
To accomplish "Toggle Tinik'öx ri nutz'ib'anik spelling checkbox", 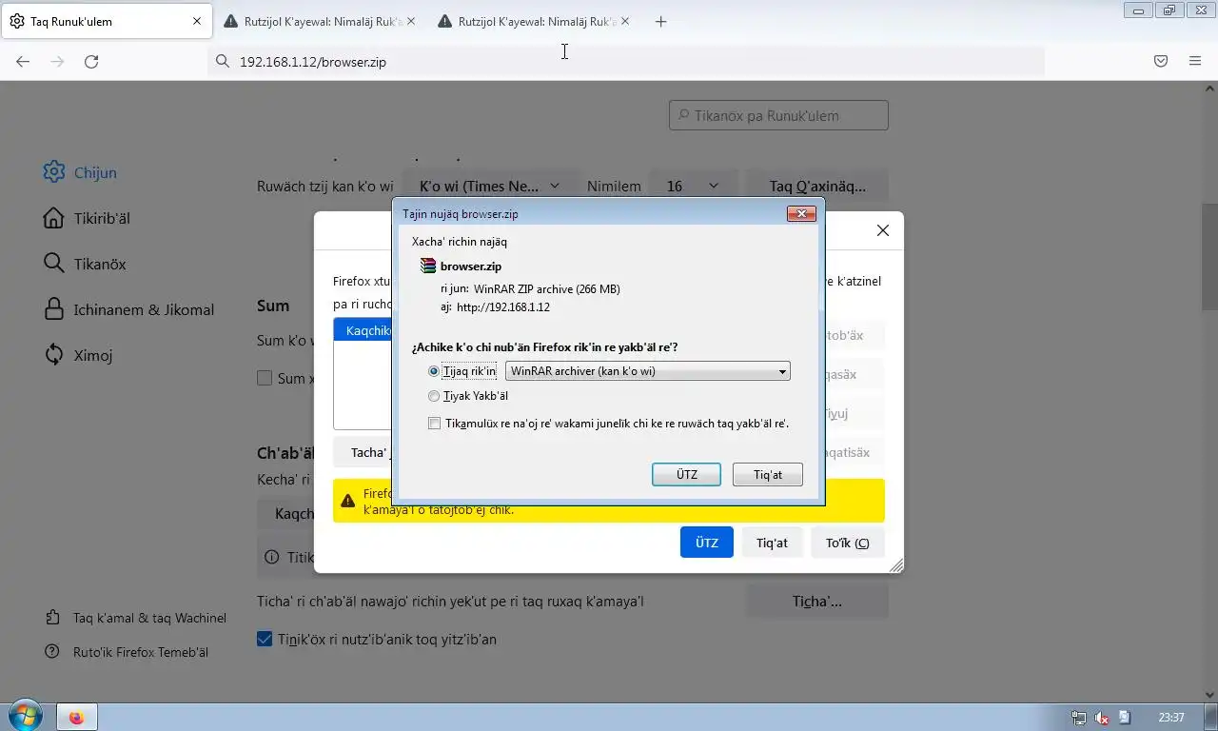I will [x=265, y=640].
